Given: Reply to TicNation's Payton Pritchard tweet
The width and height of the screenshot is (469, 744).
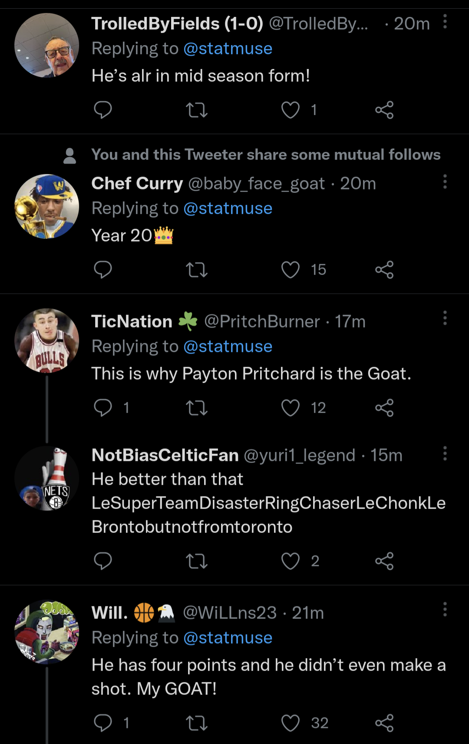Looking at the screenshot, I should click(103, 408).
